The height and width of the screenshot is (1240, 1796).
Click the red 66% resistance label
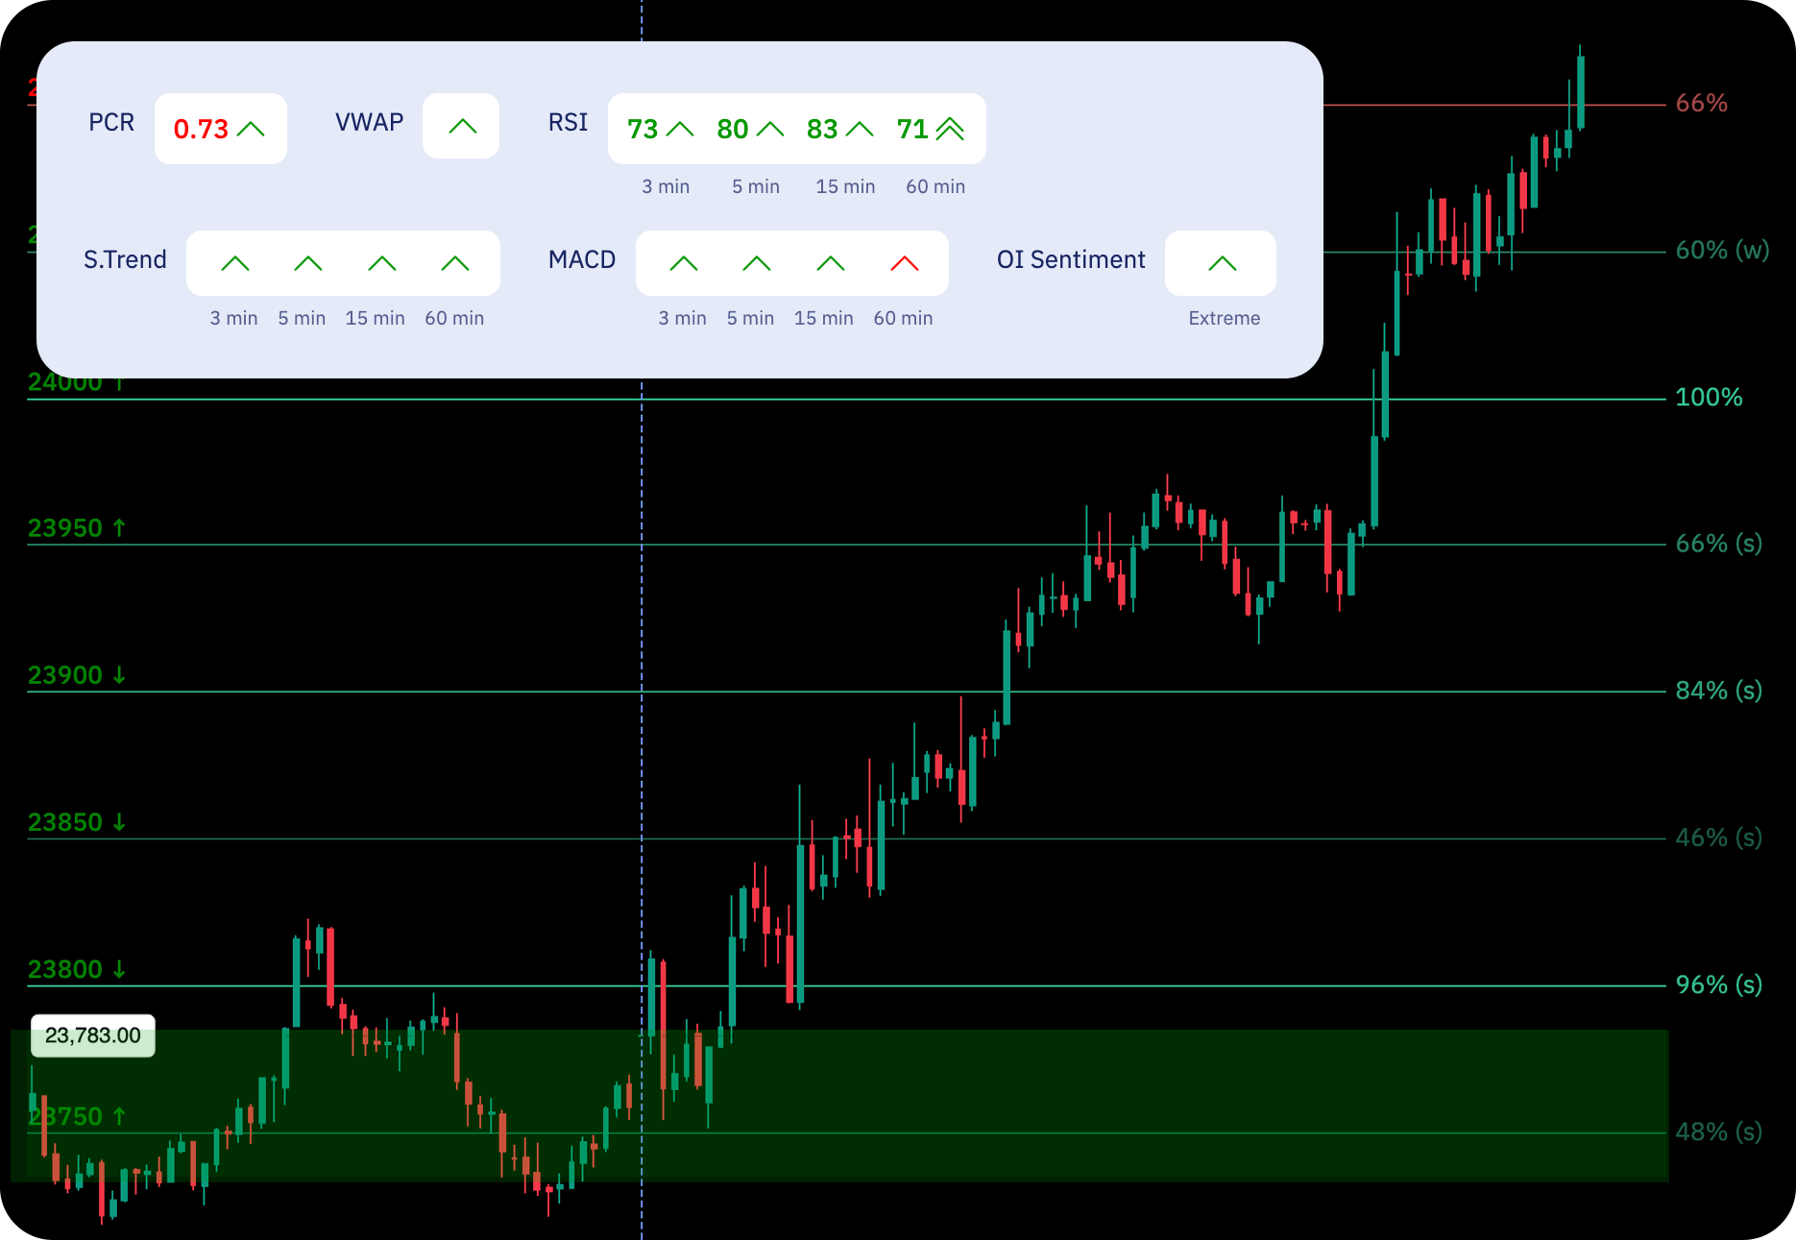[1701, 103]
